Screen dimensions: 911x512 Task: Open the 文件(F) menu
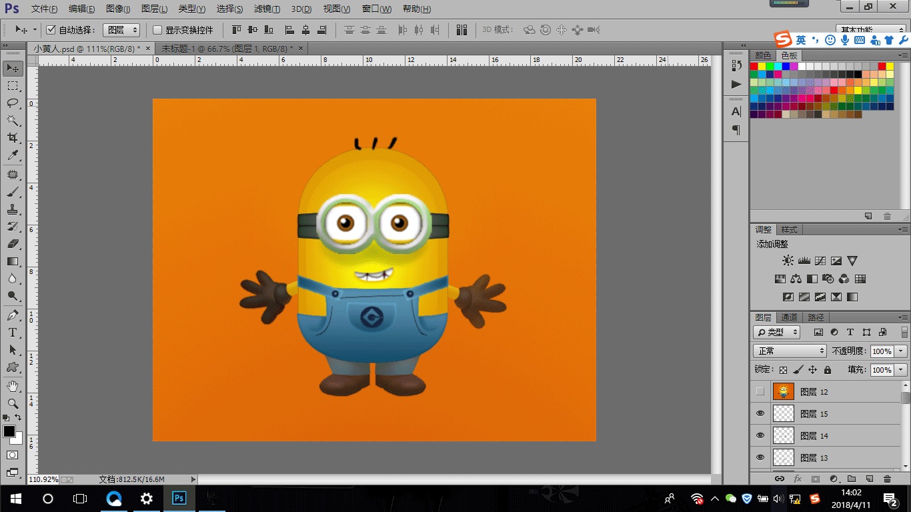[x=44, y=9]
